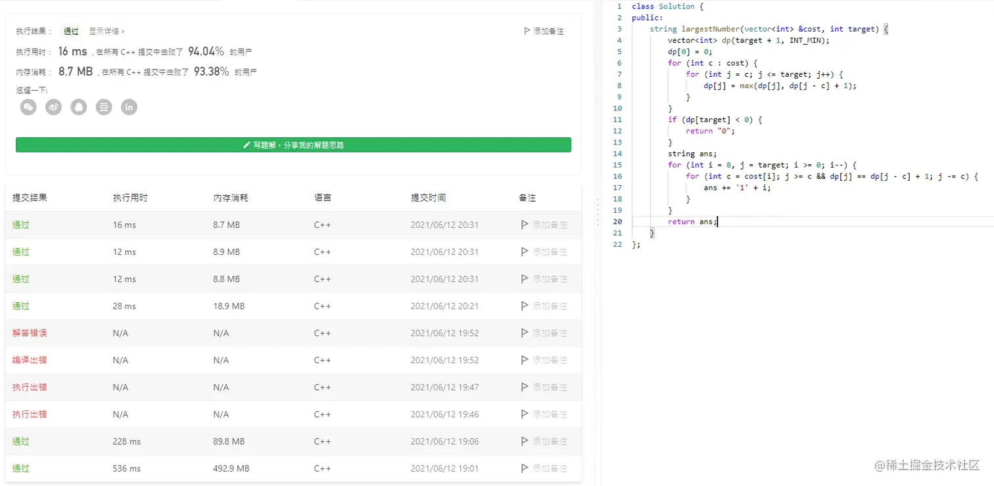
Task: Open the 通过 submission with 28 ms
Action: (x=21, y=306)
